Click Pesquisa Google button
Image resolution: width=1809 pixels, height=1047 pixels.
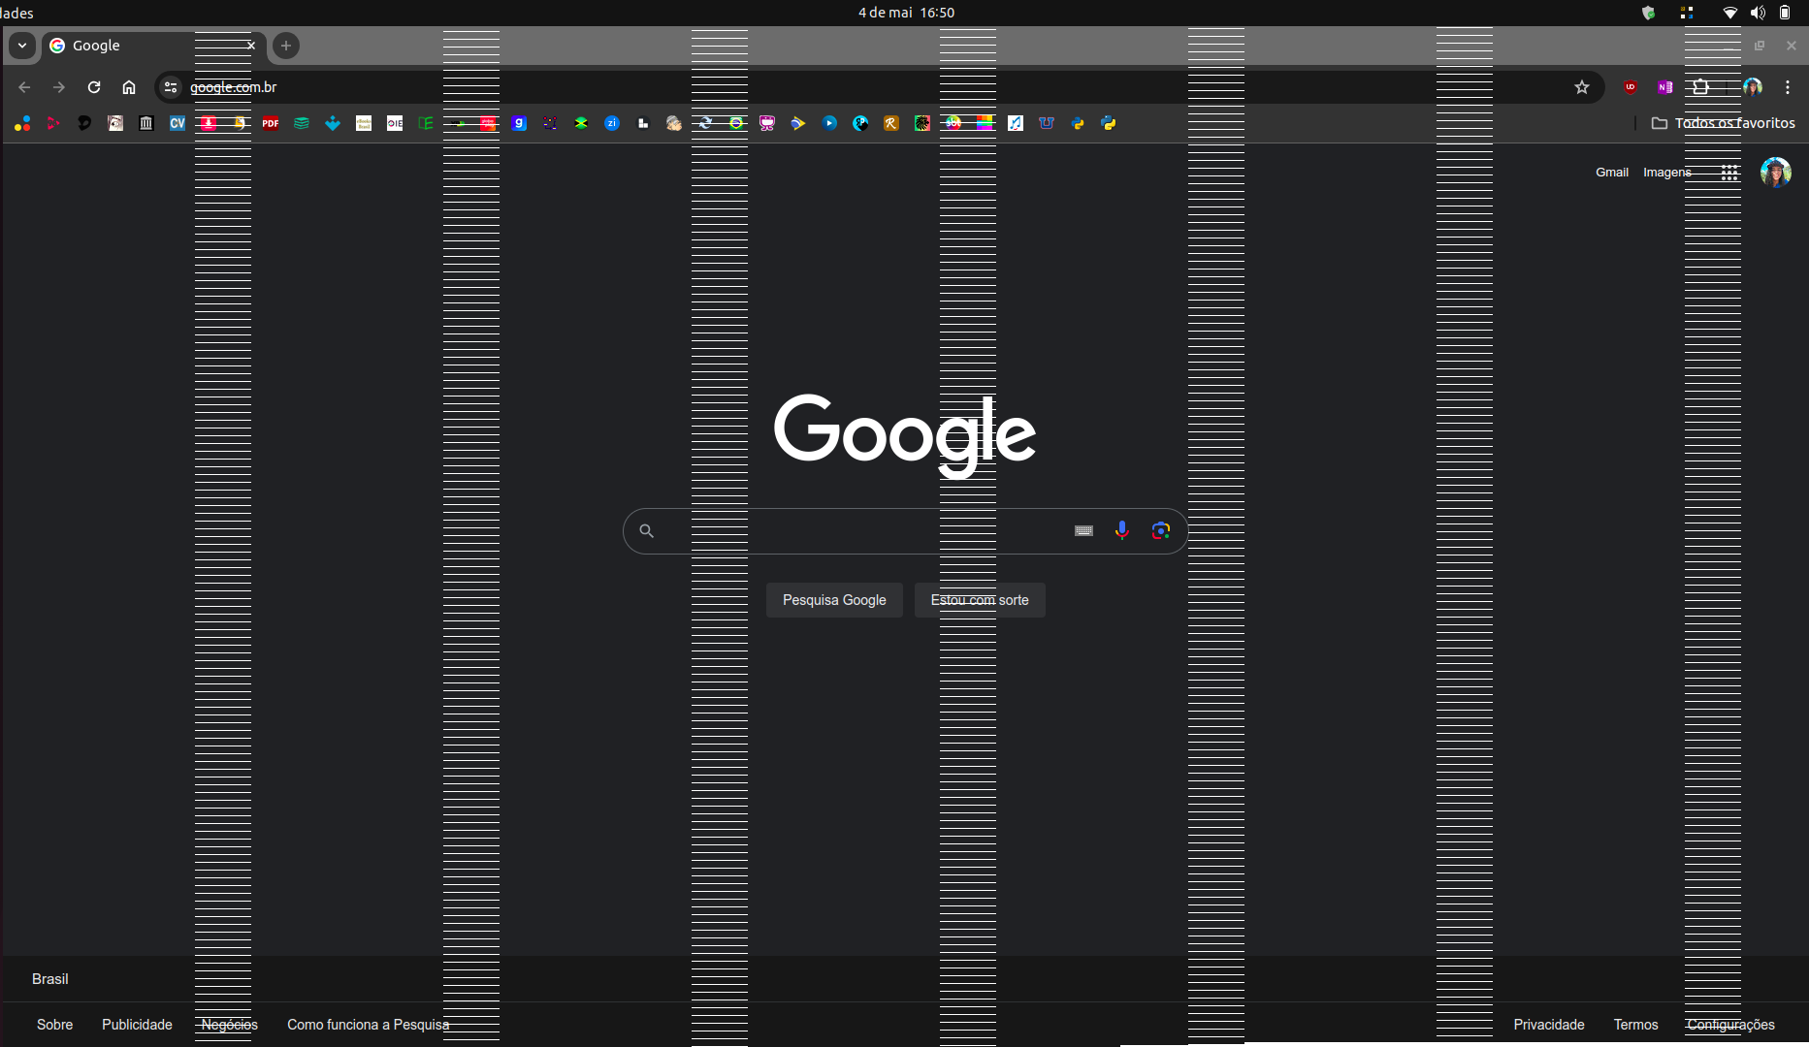click(834, 600)
